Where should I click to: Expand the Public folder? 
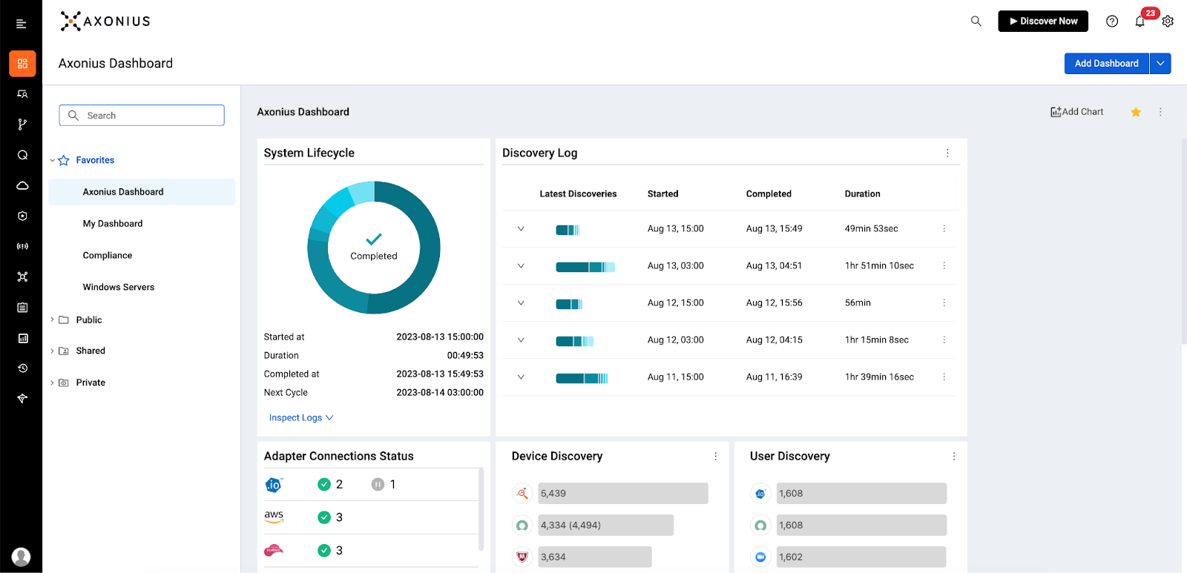(52, 320)
